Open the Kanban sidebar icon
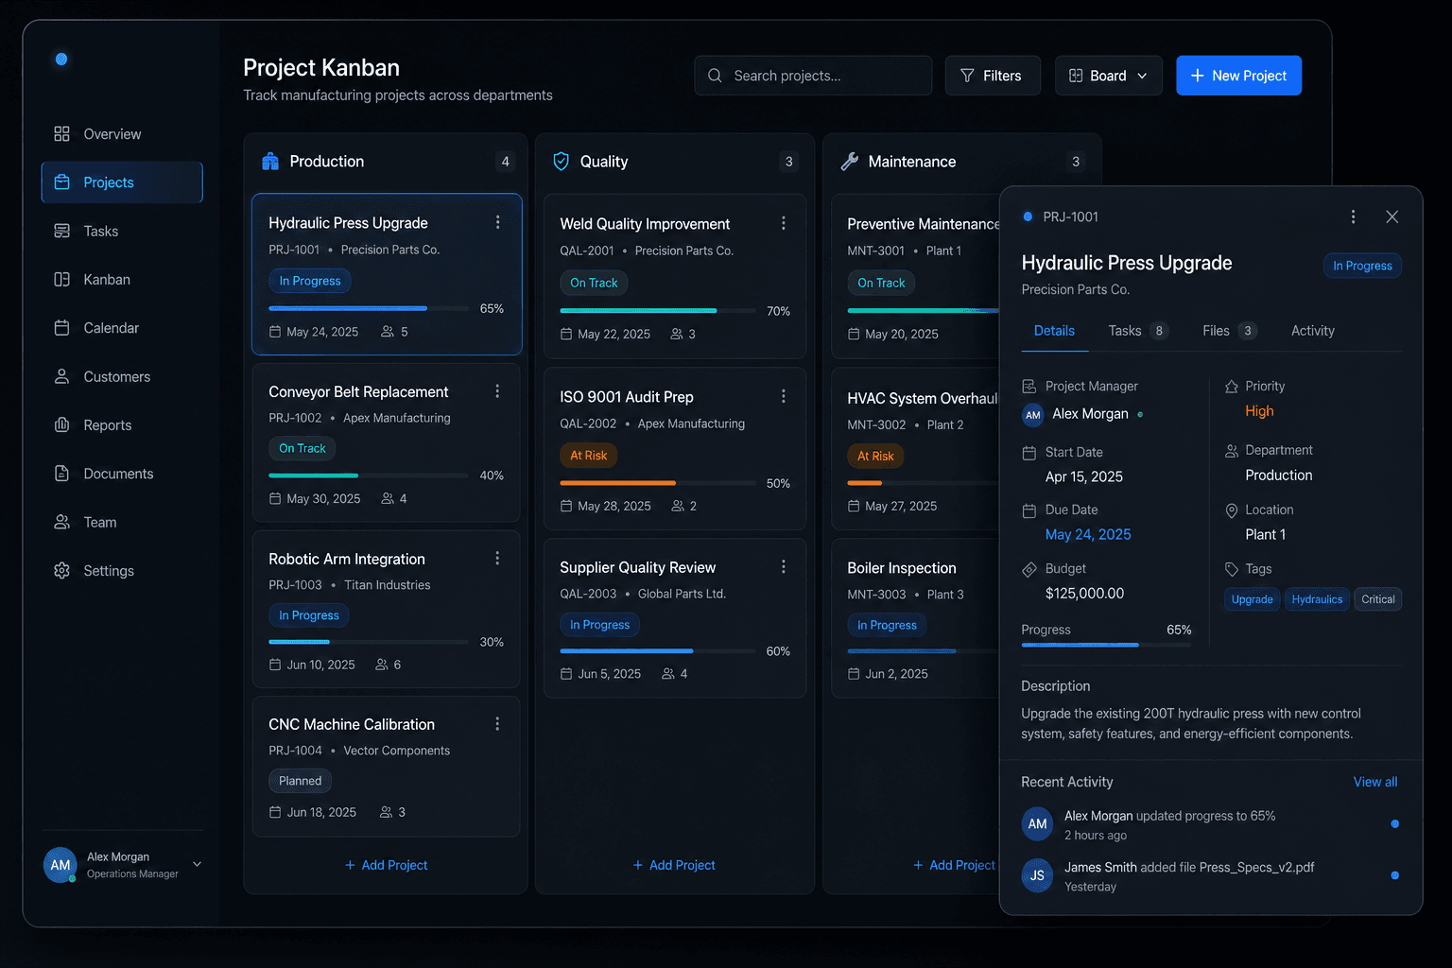The height and width of the screenshot is (968, 1452). point(61,280)
